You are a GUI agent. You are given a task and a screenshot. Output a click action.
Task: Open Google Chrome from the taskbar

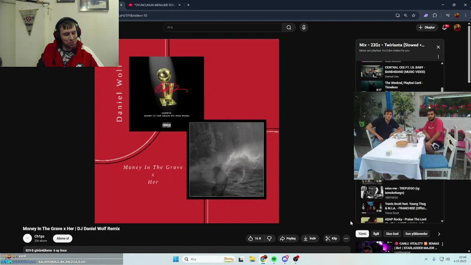point(263,259)
